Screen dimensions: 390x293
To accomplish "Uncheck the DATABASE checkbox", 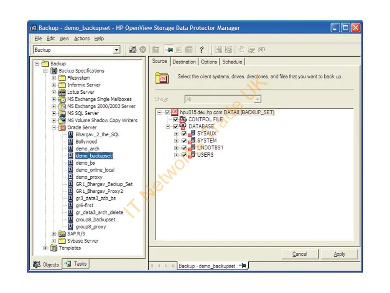I will click(175, 126).
